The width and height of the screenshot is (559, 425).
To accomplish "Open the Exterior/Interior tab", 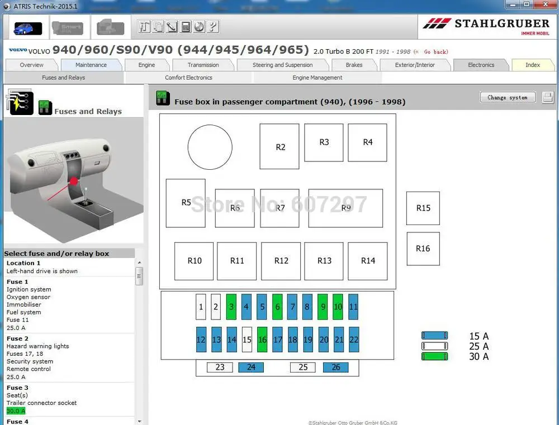I will (x=415, y=65).
